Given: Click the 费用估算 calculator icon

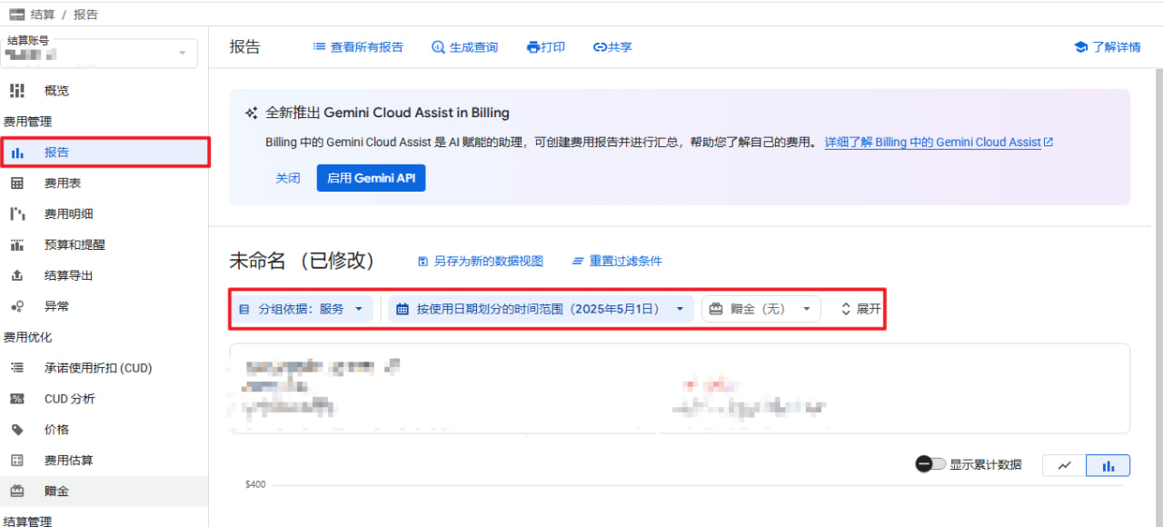Looking at the screenshot, I should tap(16, 461).
